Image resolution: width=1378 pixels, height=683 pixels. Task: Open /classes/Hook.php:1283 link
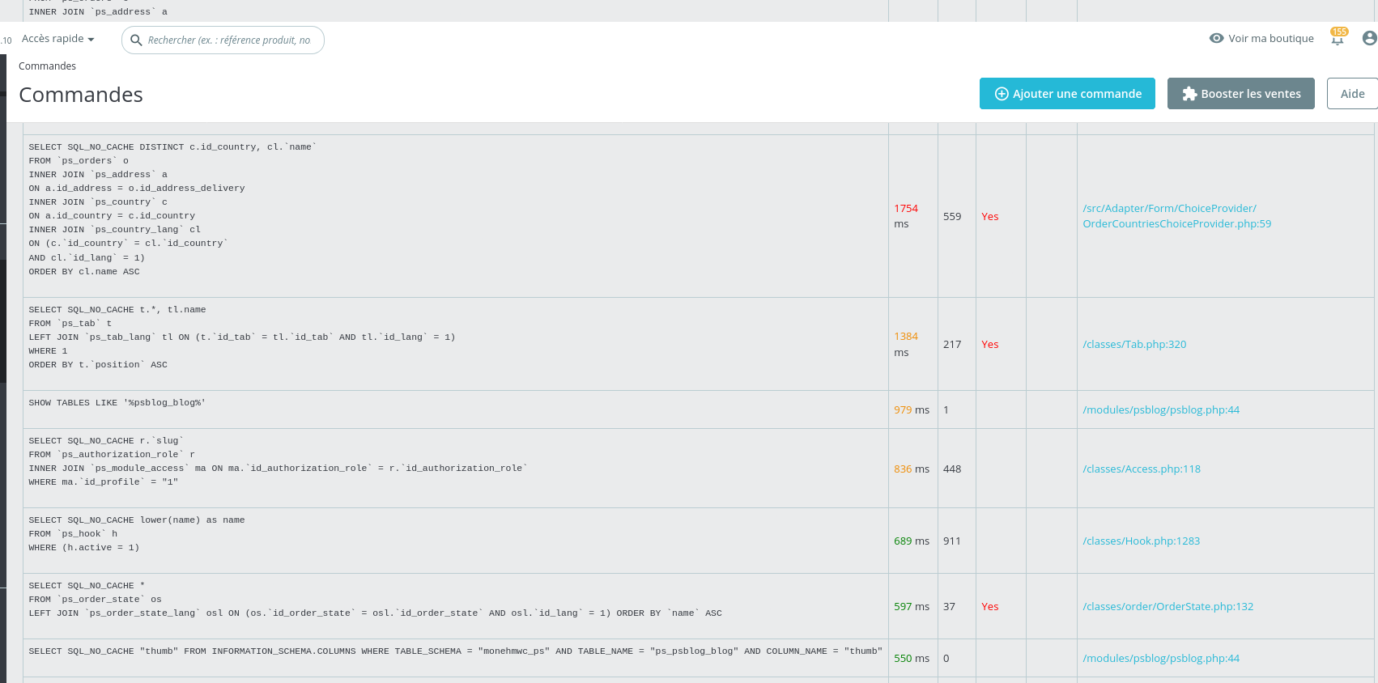coord(1141,541)
